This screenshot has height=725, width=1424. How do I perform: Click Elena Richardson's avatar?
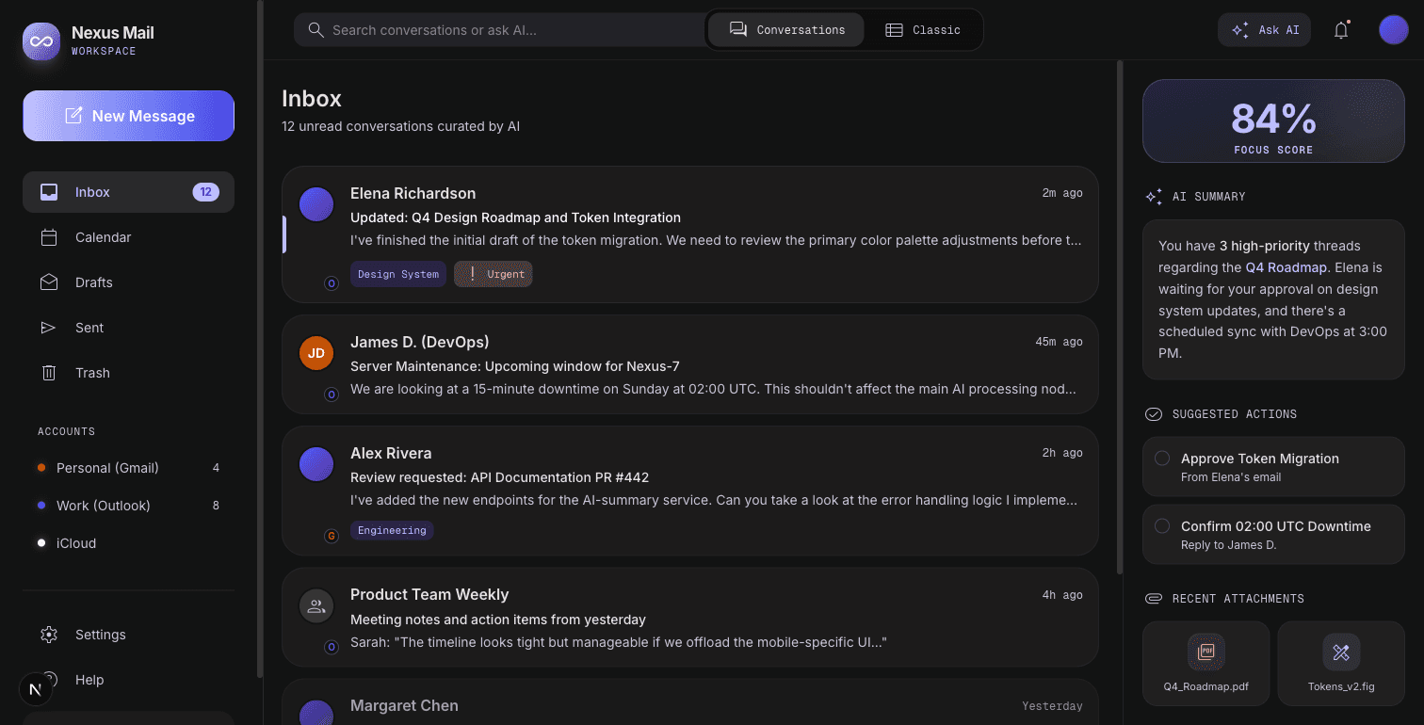(316, 204)
